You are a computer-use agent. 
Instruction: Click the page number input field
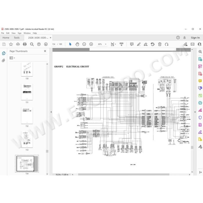[x=54, y=44]
